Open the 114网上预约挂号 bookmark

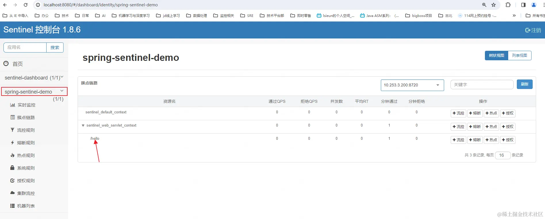477,15
